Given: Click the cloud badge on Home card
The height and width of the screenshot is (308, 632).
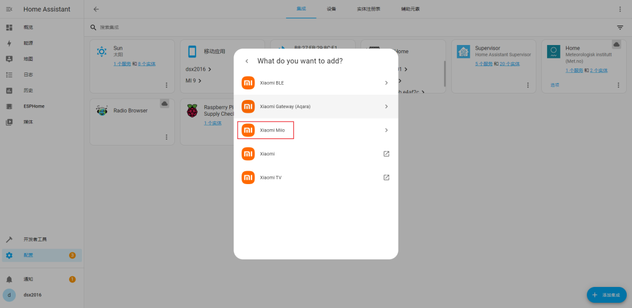Looking at the screenshot, I should [x=617, y=44].
